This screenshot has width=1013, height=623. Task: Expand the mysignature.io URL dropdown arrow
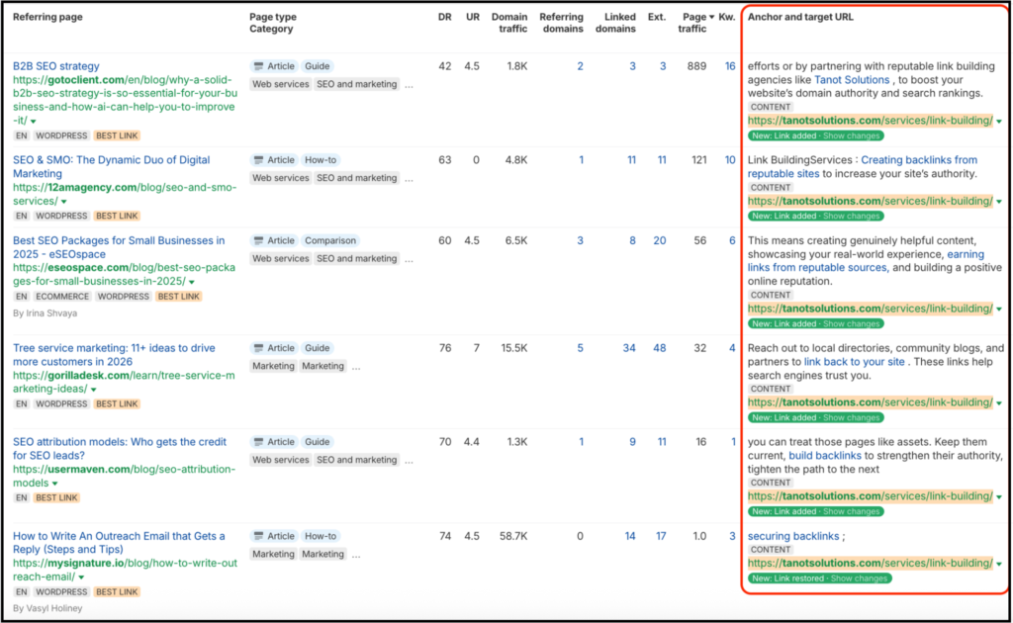point(81,578)
